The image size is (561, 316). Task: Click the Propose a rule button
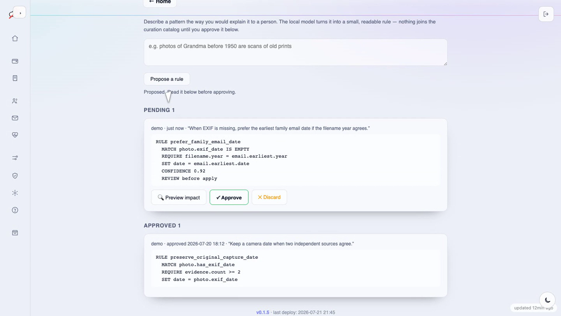167,79
